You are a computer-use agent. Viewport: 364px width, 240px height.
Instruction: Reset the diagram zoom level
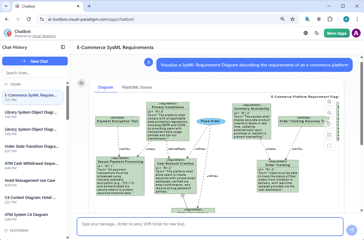[x=329, y=124]
